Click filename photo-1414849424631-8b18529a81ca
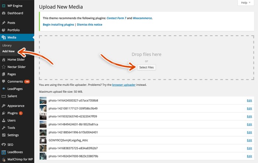This screenshot has height=163, width=258. pos(73,124)
